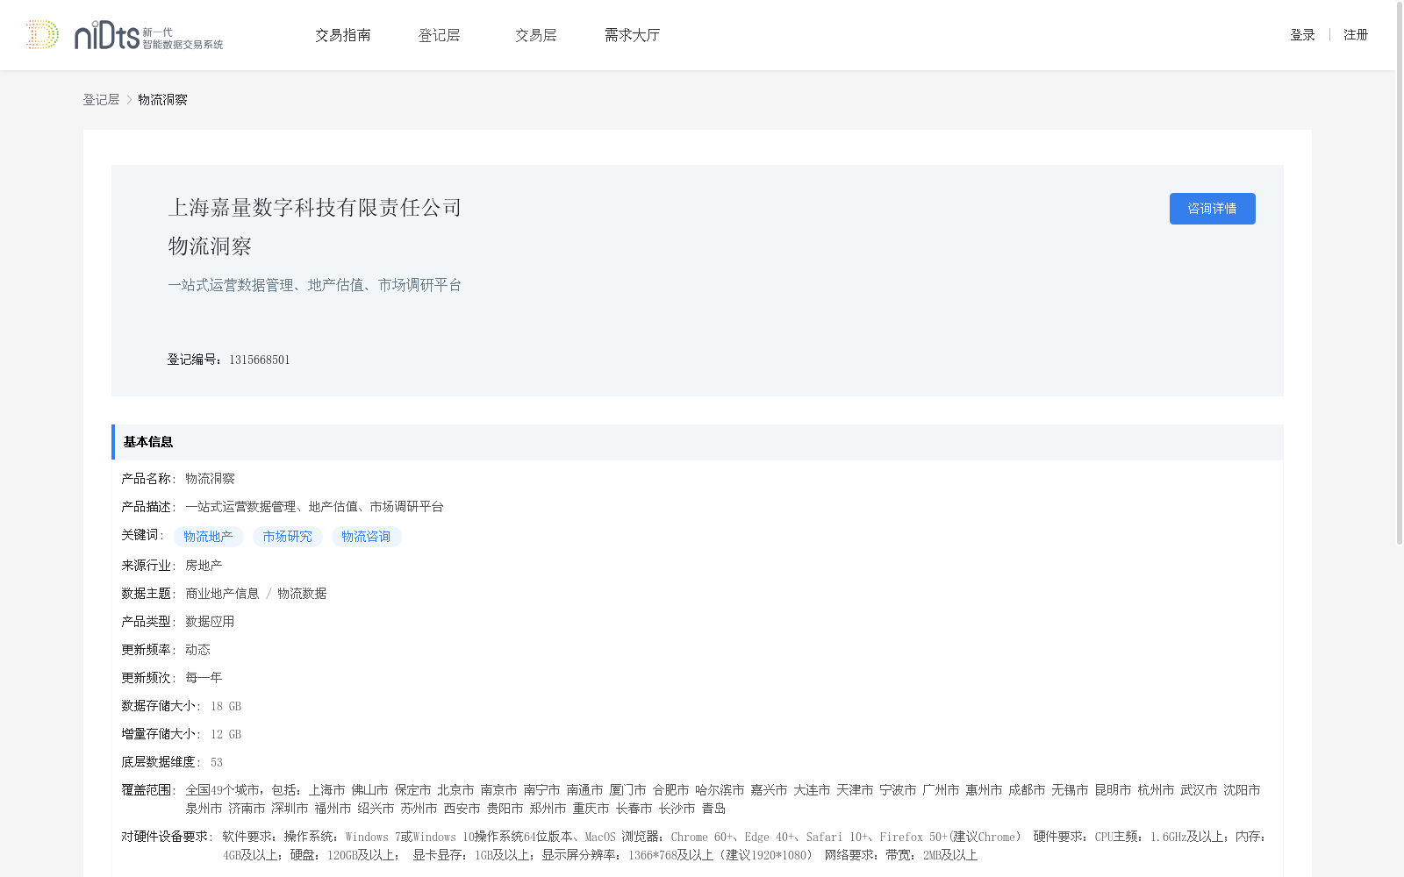The height and width of the screenshot is (877, 1404).
Task: Click the 更新频率 value 动态
Action: coord(197,650)
